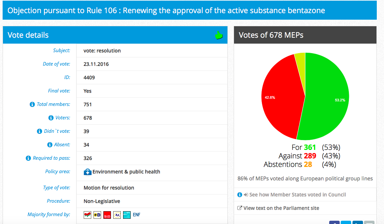The height and width of the screenshot is (224, 384).
Task: Select the Greens sunflower group logo
Action: 97,215
